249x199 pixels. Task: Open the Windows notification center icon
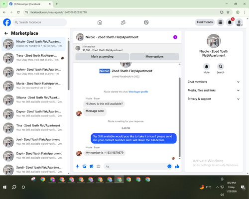point(243,188)
